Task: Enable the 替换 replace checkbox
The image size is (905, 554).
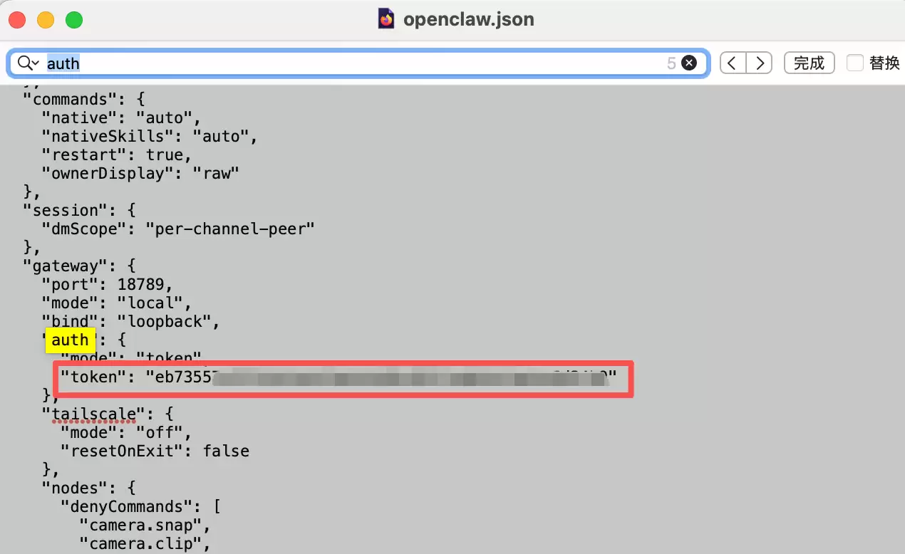Action: [855, 63]
